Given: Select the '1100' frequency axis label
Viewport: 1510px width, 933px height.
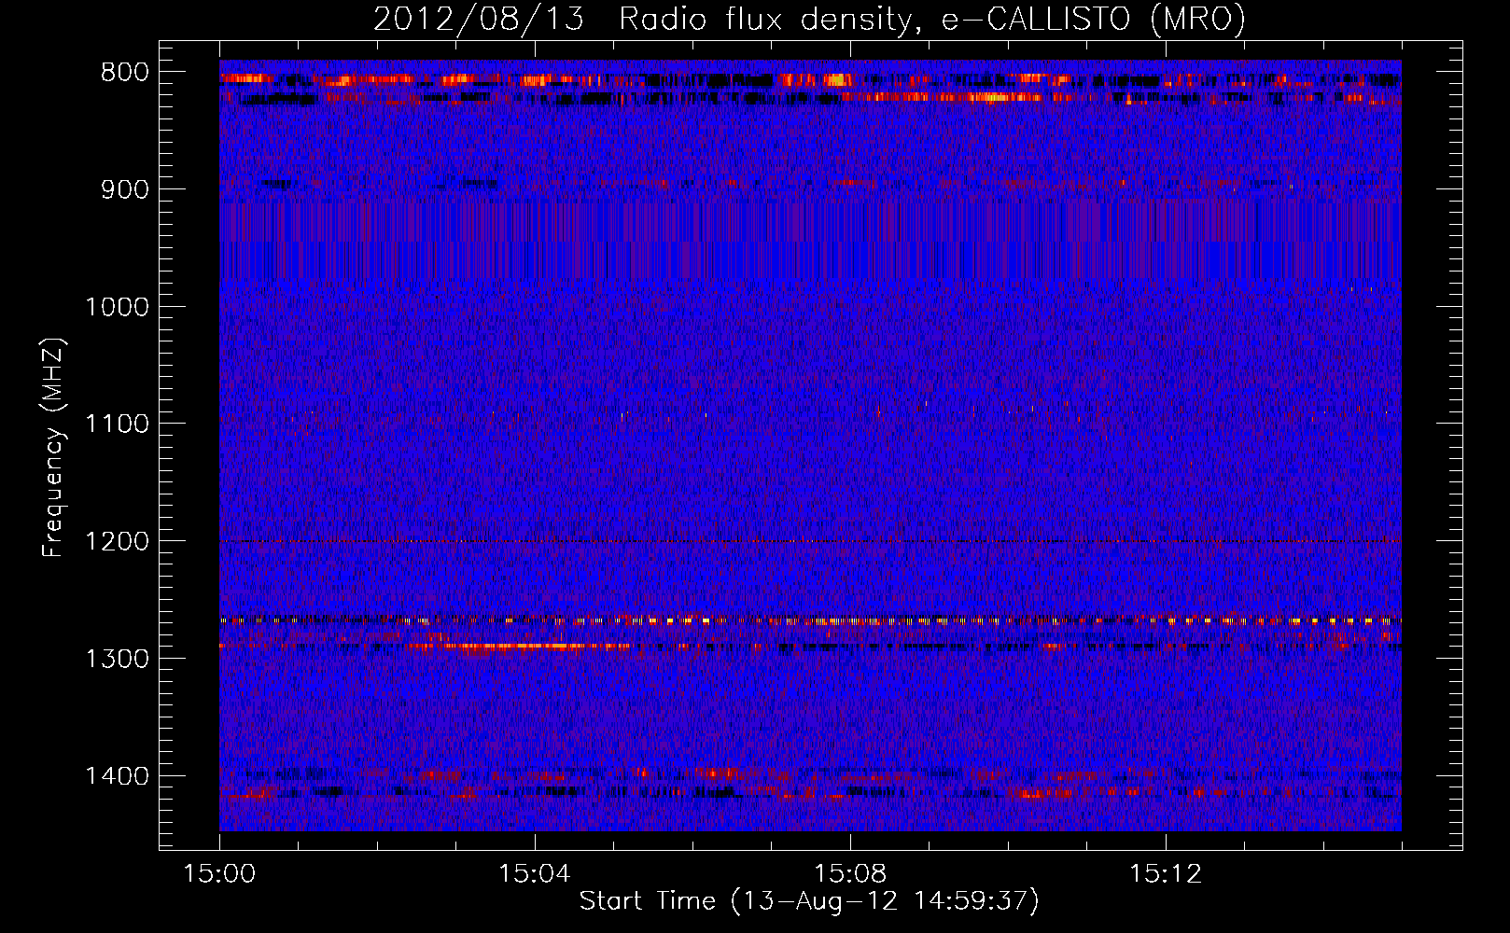Looking at the screenshot, I should 118,425.
